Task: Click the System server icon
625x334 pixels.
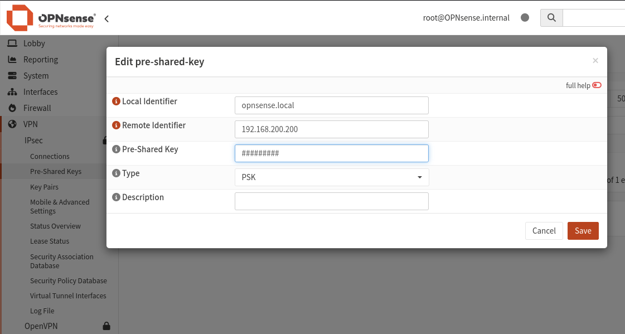Action: pyautogui.click(x=12, y=76)
